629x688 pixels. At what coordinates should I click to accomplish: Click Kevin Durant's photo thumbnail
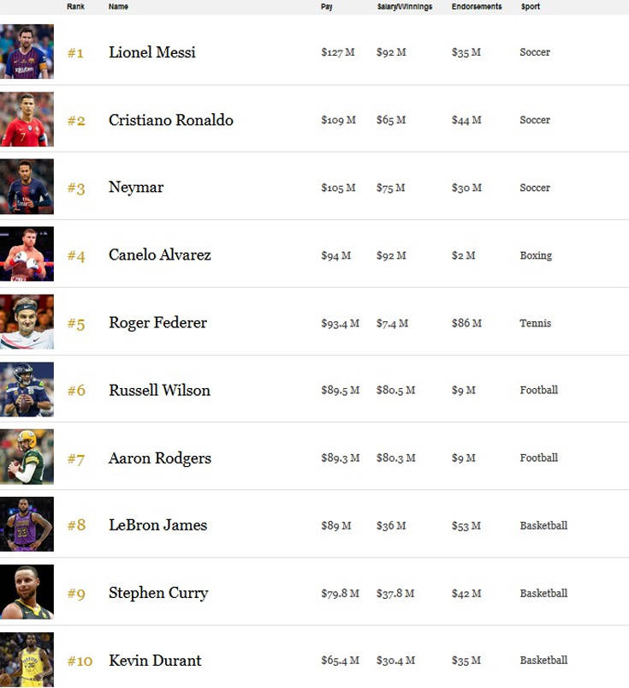pos(27,660)
